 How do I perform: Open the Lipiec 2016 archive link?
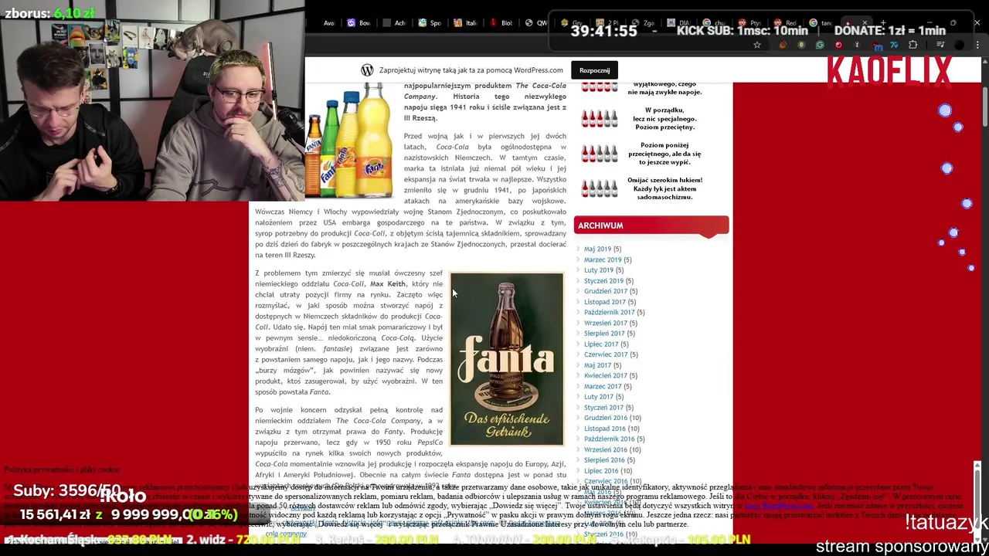[601, 471]
